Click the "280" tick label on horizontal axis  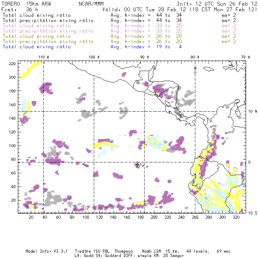click(209, 217)
